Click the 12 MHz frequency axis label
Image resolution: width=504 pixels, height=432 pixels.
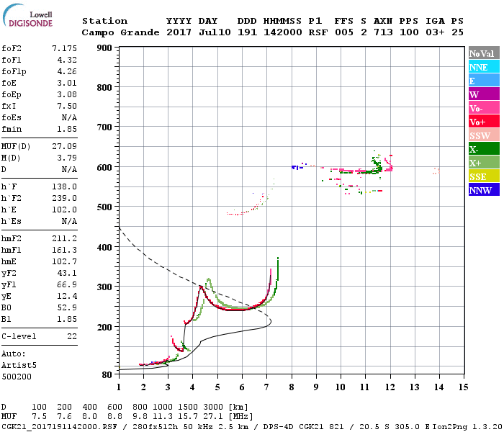[390, 387]
